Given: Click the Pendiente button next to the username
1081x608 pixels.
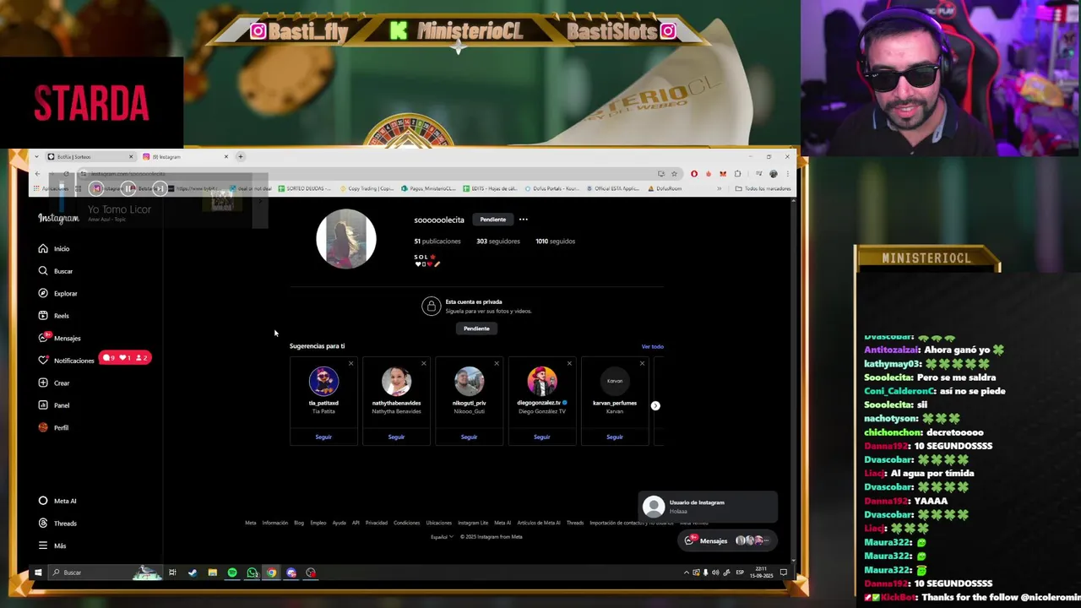Looking at the screenshot, I should 493,220.
